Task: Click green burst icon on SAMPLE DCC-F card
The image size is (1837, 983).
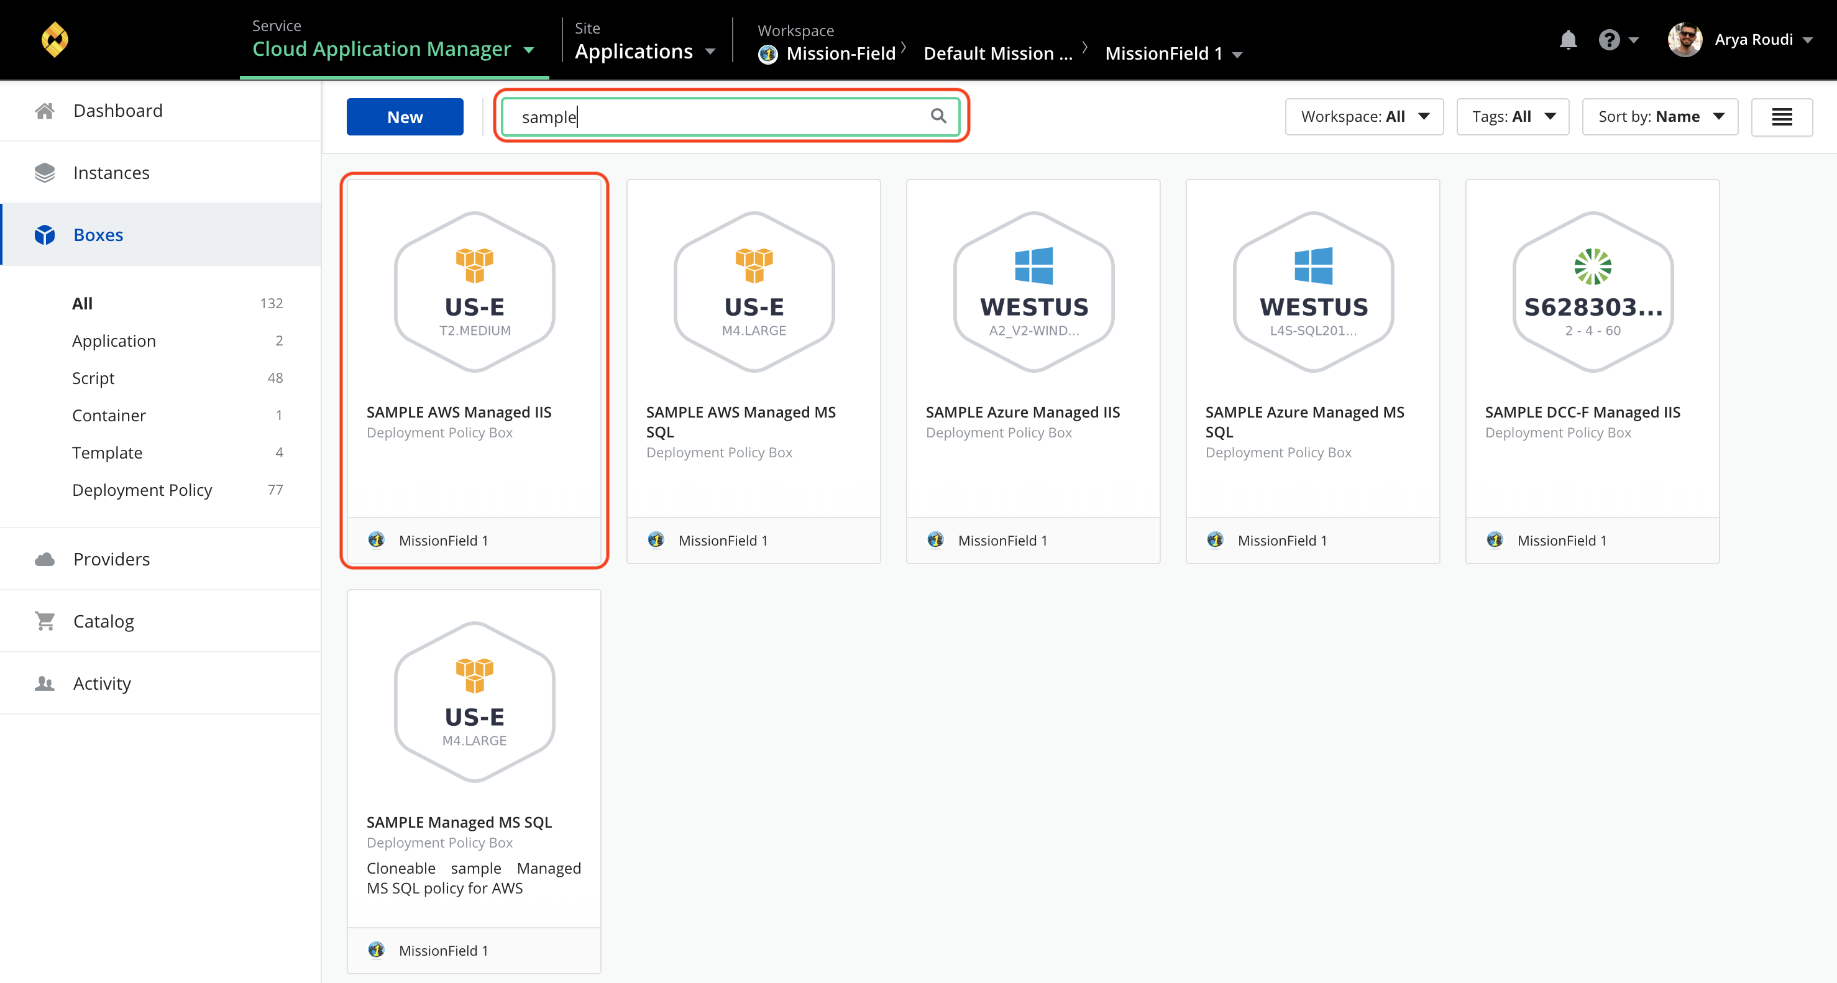Action: click(x=1592, y=266)
